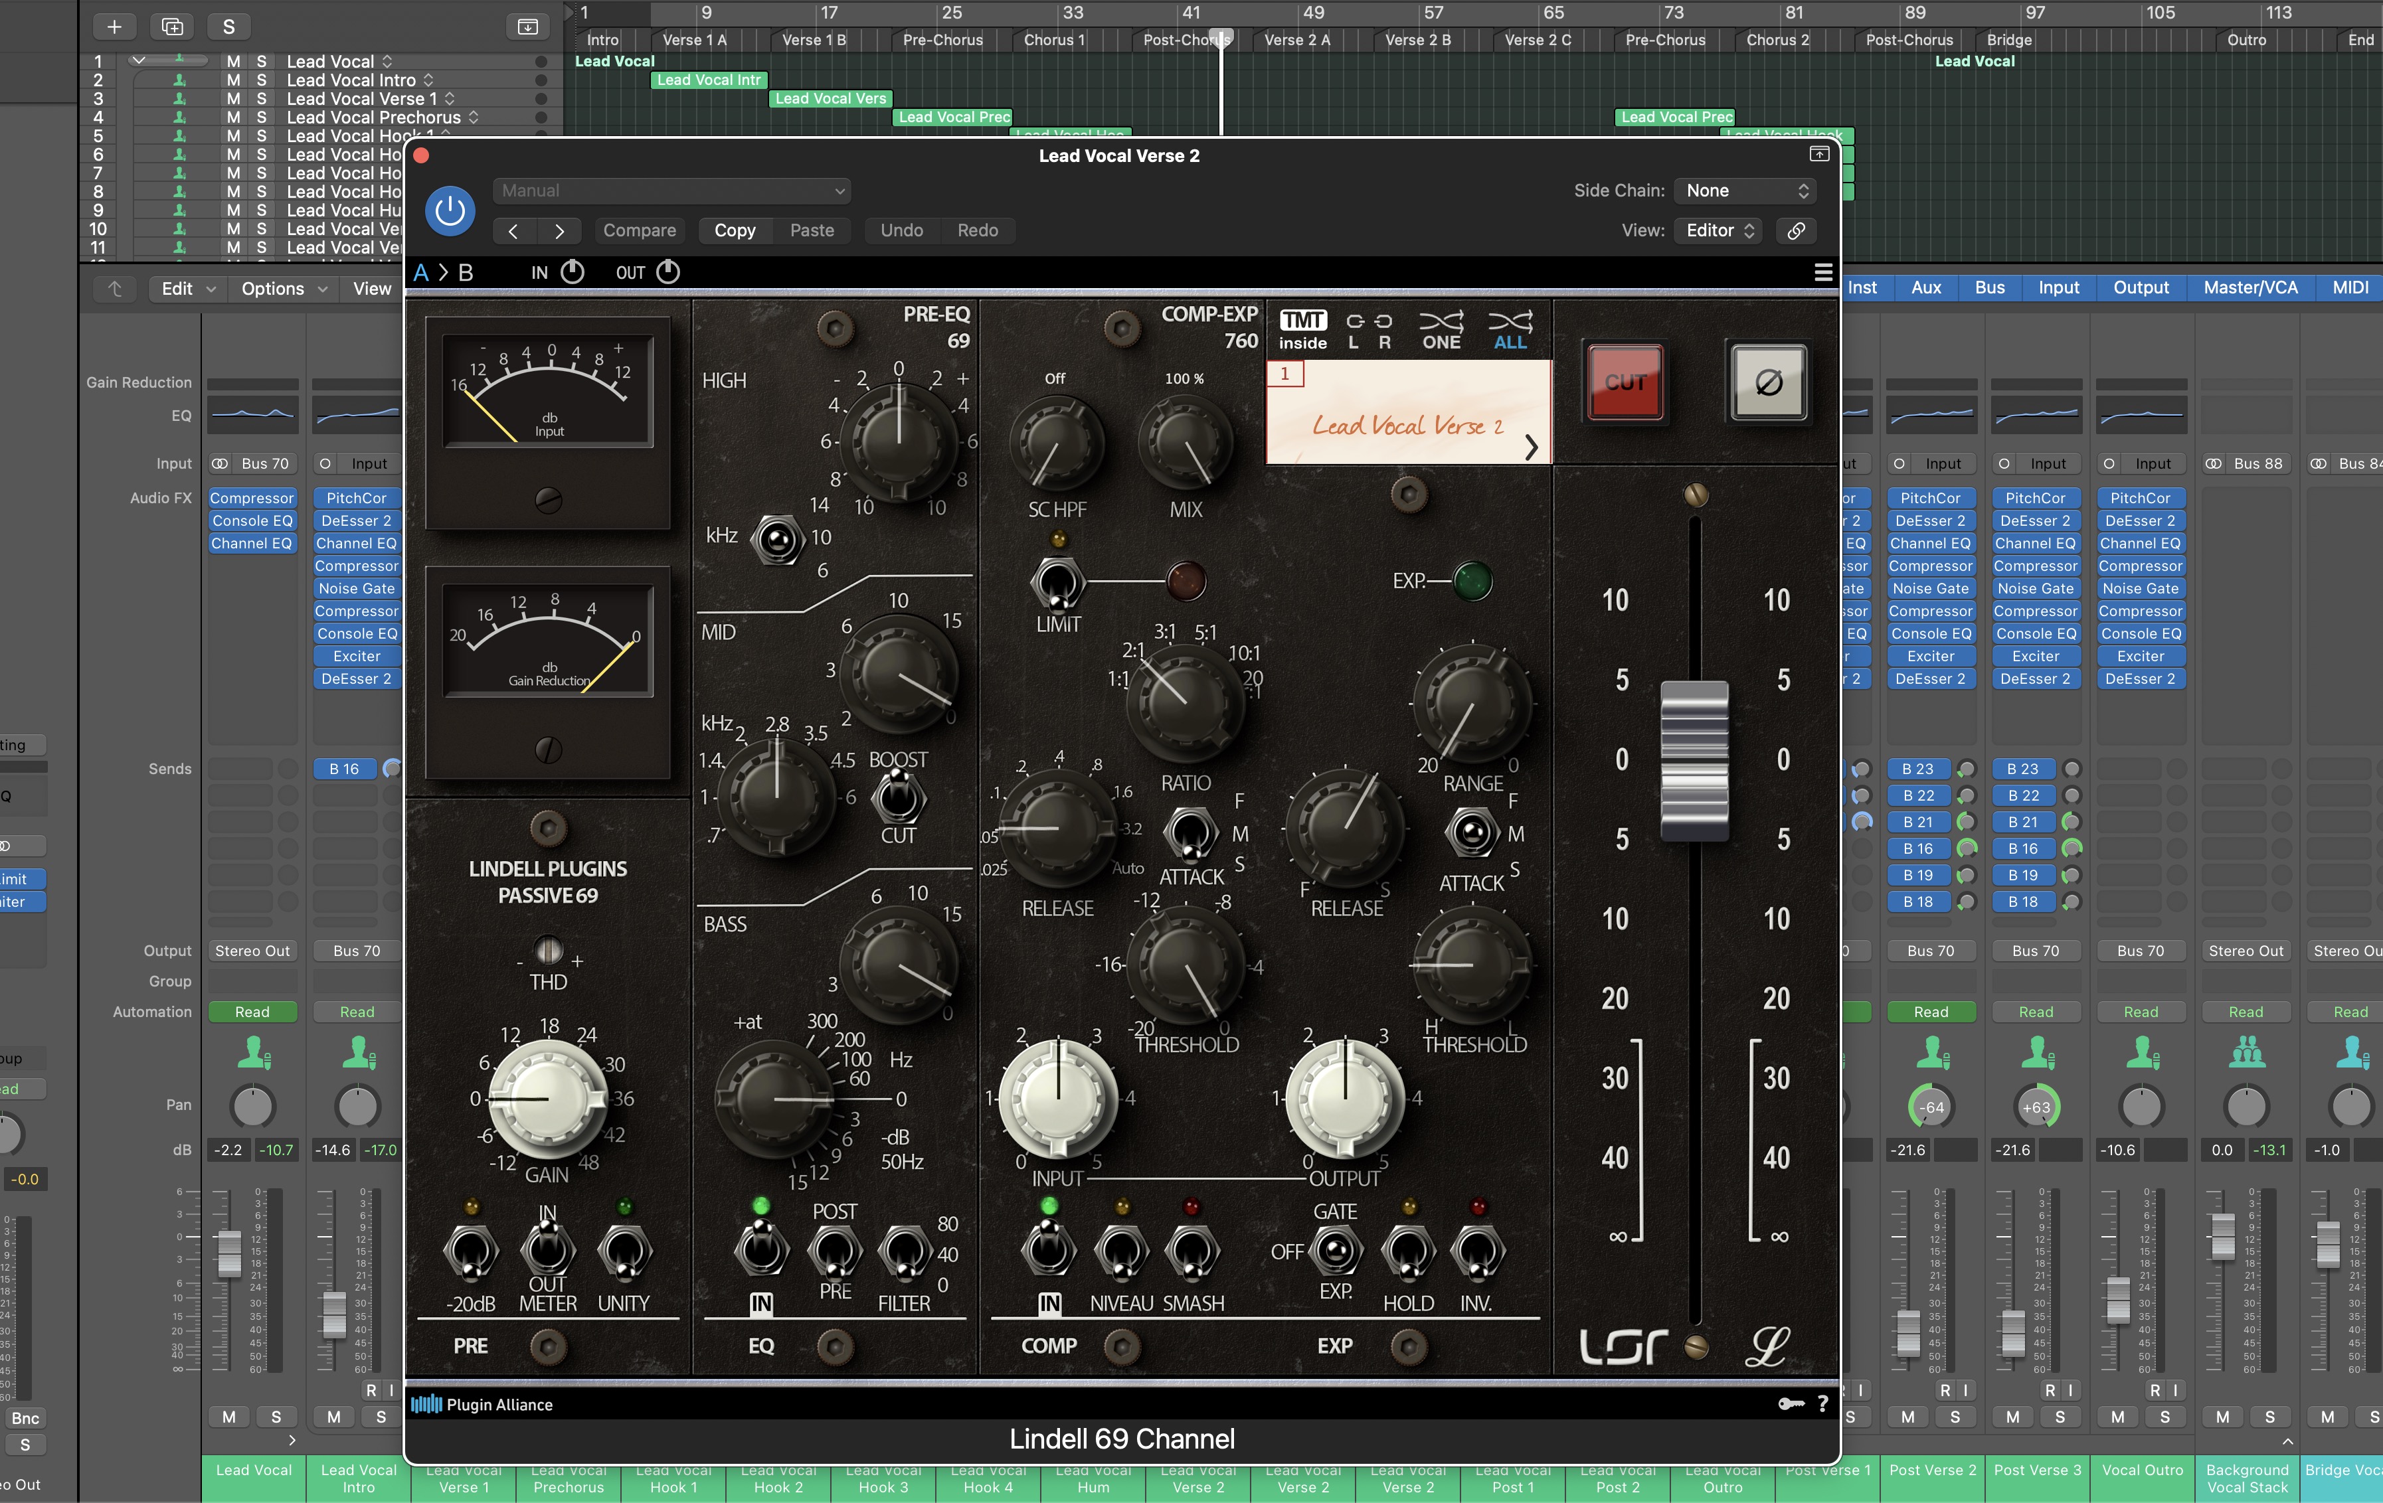Click the phase invert Ø button

point(1769,382)
